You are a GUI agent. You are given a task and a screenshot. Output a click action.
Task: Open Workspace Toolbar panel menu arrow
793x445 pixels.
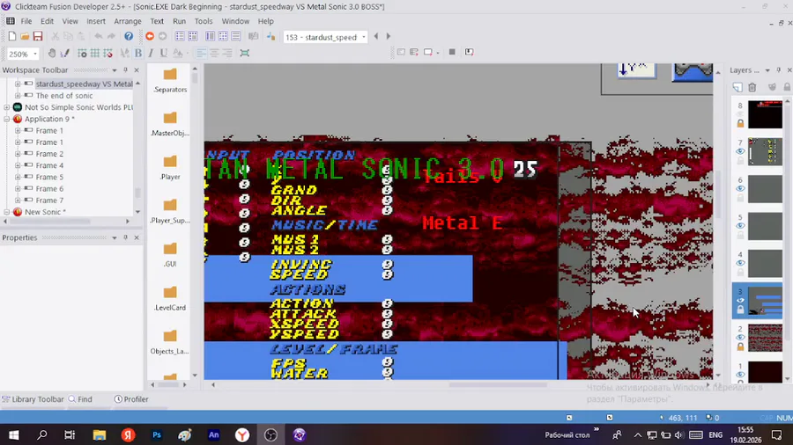point(115,70)
